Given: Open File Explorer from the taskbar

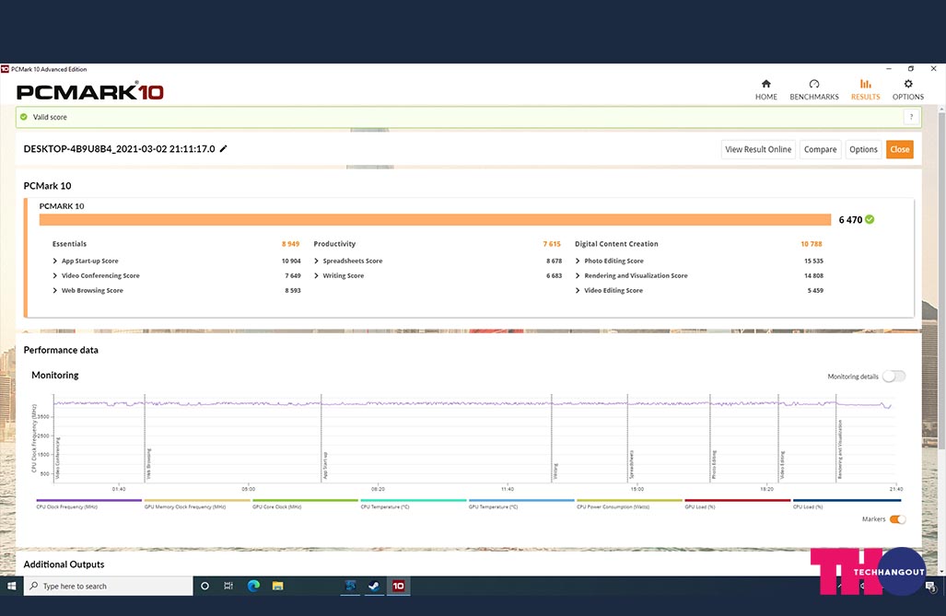Looking at the screenshot, I should [277, 586].
